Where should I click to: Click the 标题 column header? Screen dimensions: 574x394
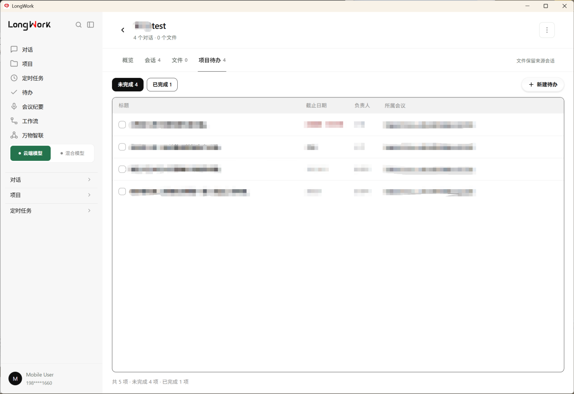click(x=124, y=106)
